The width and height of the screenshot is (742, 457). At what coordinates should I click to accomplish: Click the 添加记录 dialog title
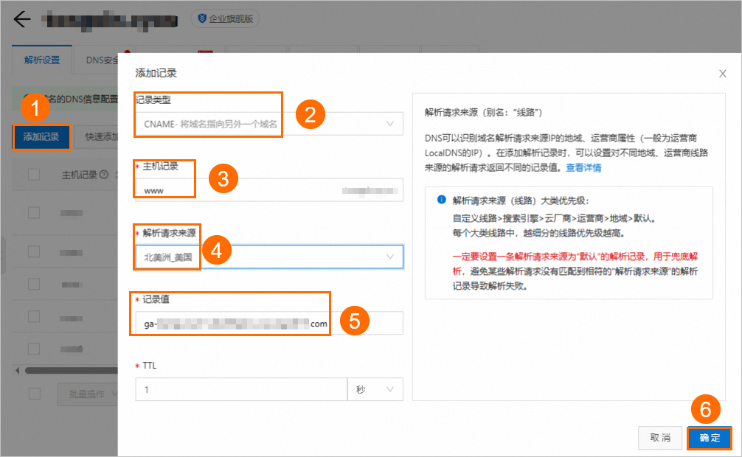(156, 73)
